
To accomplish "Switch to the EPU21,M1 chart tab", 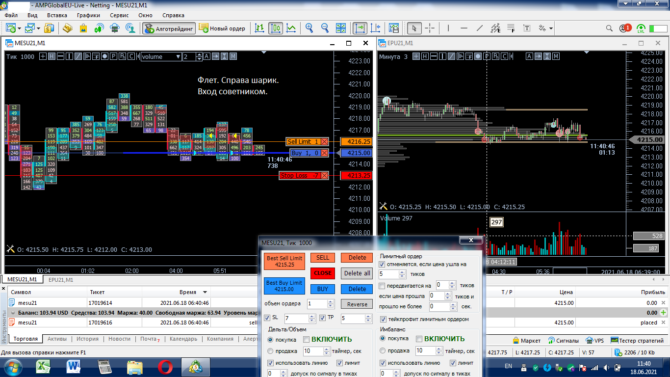I will click(60, 279).
